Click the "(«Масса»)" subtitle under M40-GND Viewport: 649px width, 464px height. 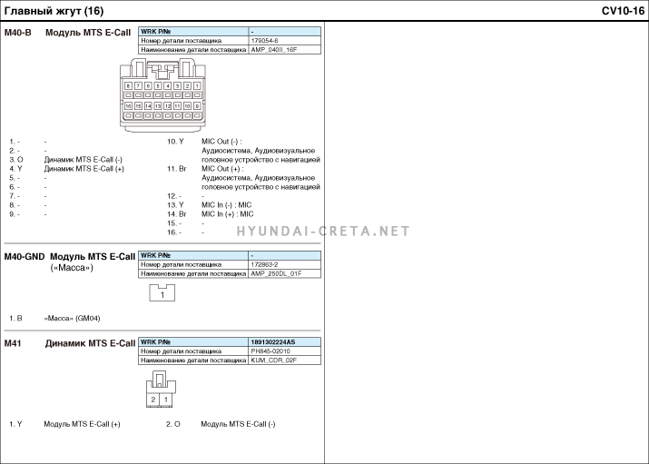[x=72, y=268]
